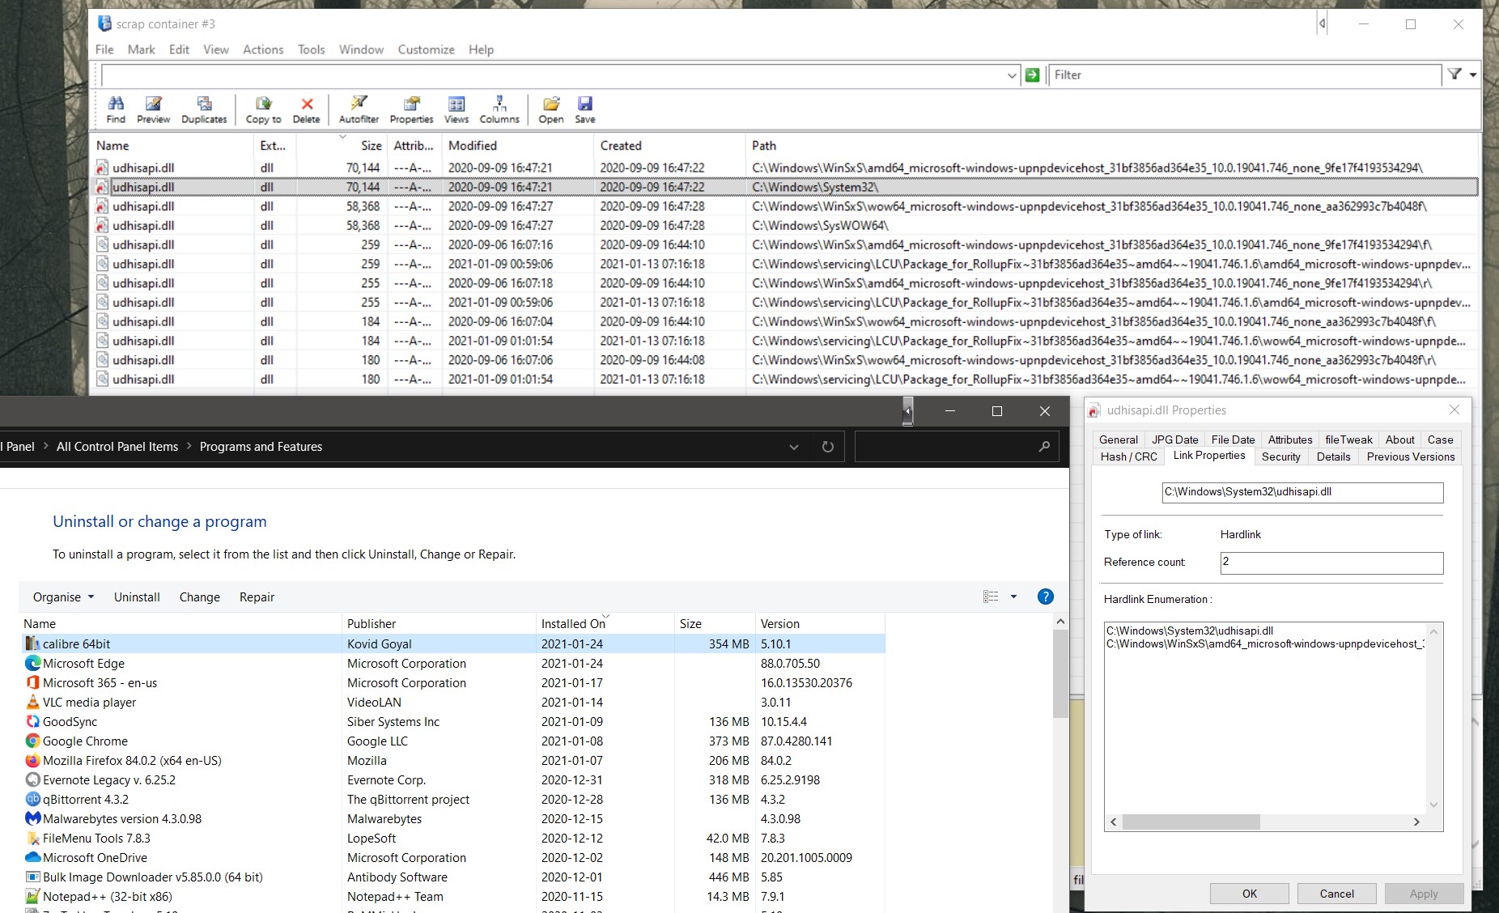Click the filter funnel icon
Viewport: 1499px width, 913px height.
pyautogui.click(x=1455, y=74)
